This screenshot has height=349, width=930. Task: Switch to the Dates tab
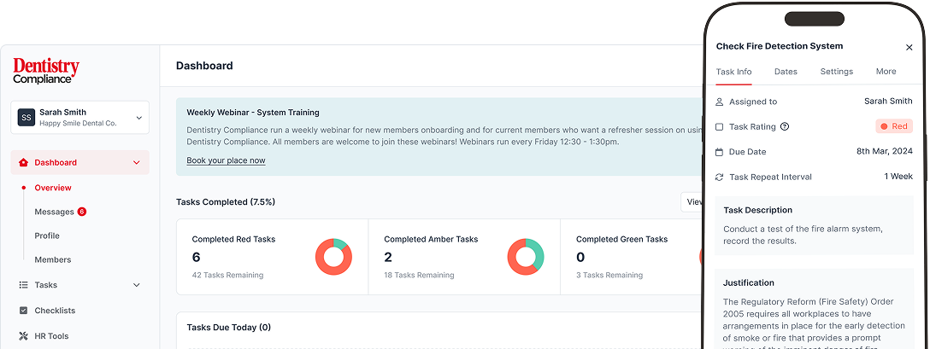tap(786, 72)
